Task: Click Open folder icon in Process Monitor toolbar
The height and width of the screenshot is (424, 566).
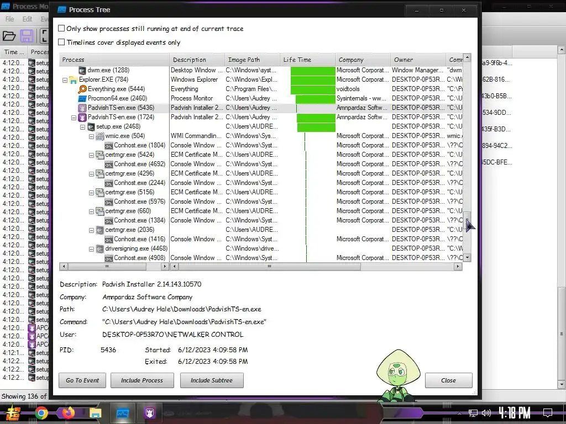Action: pyautogui.click(x=9, y=36)
